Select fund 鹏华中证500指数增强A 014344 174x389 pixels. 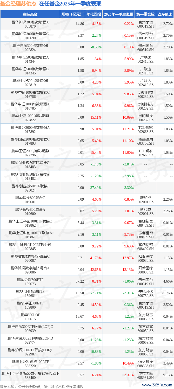(30, 59)
